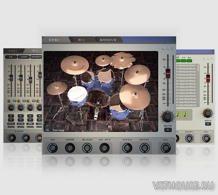Select the MIX tab in the left mixer window
Viewport: 218px width, 195px height.
pos(34,51)
